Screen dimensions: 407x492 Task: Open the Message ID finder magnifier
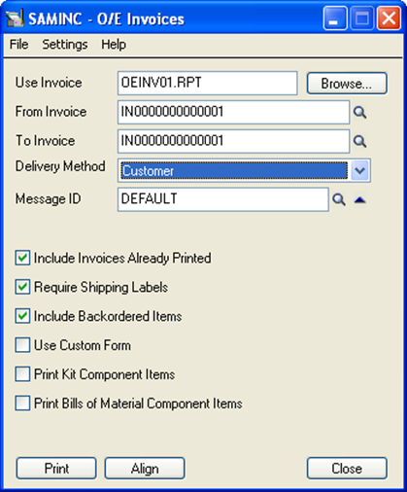339,199
